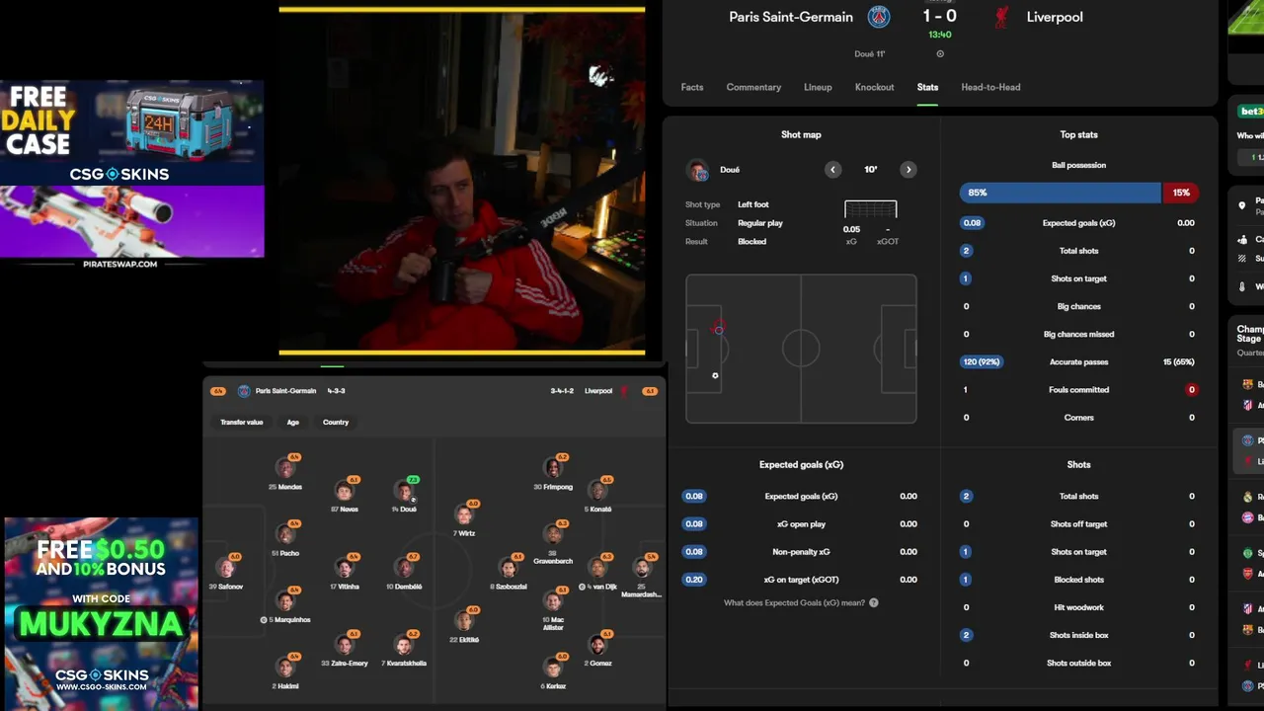Viewport: 1264px width, 711px height.
Task: Switch to the Lineup tab
Action: coord(818,87)
